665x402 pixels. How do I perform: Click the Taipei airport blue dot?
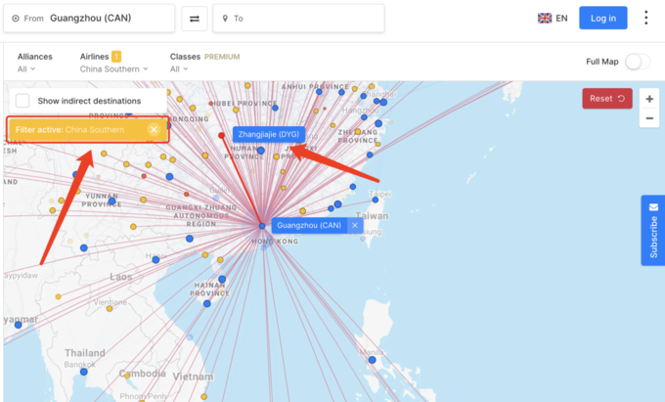376,200
